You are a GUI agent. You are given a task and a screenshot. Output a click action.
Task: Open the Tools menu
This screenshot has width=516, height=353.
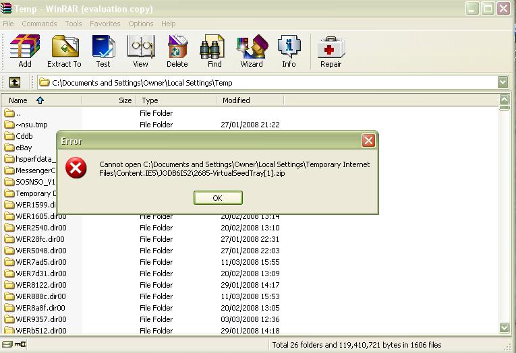click(73, 24)
